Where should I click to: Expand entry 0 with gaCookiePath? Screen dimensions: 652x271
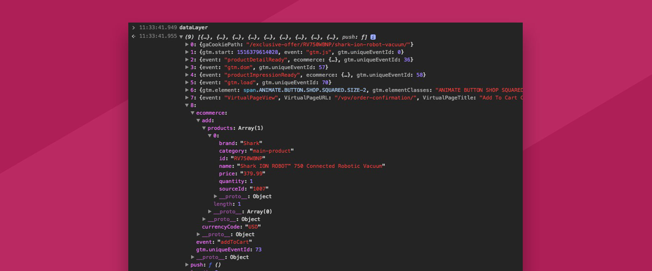click(187, 44)
